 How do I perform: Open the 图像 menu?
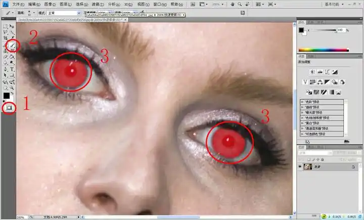(x=49, y=4)
